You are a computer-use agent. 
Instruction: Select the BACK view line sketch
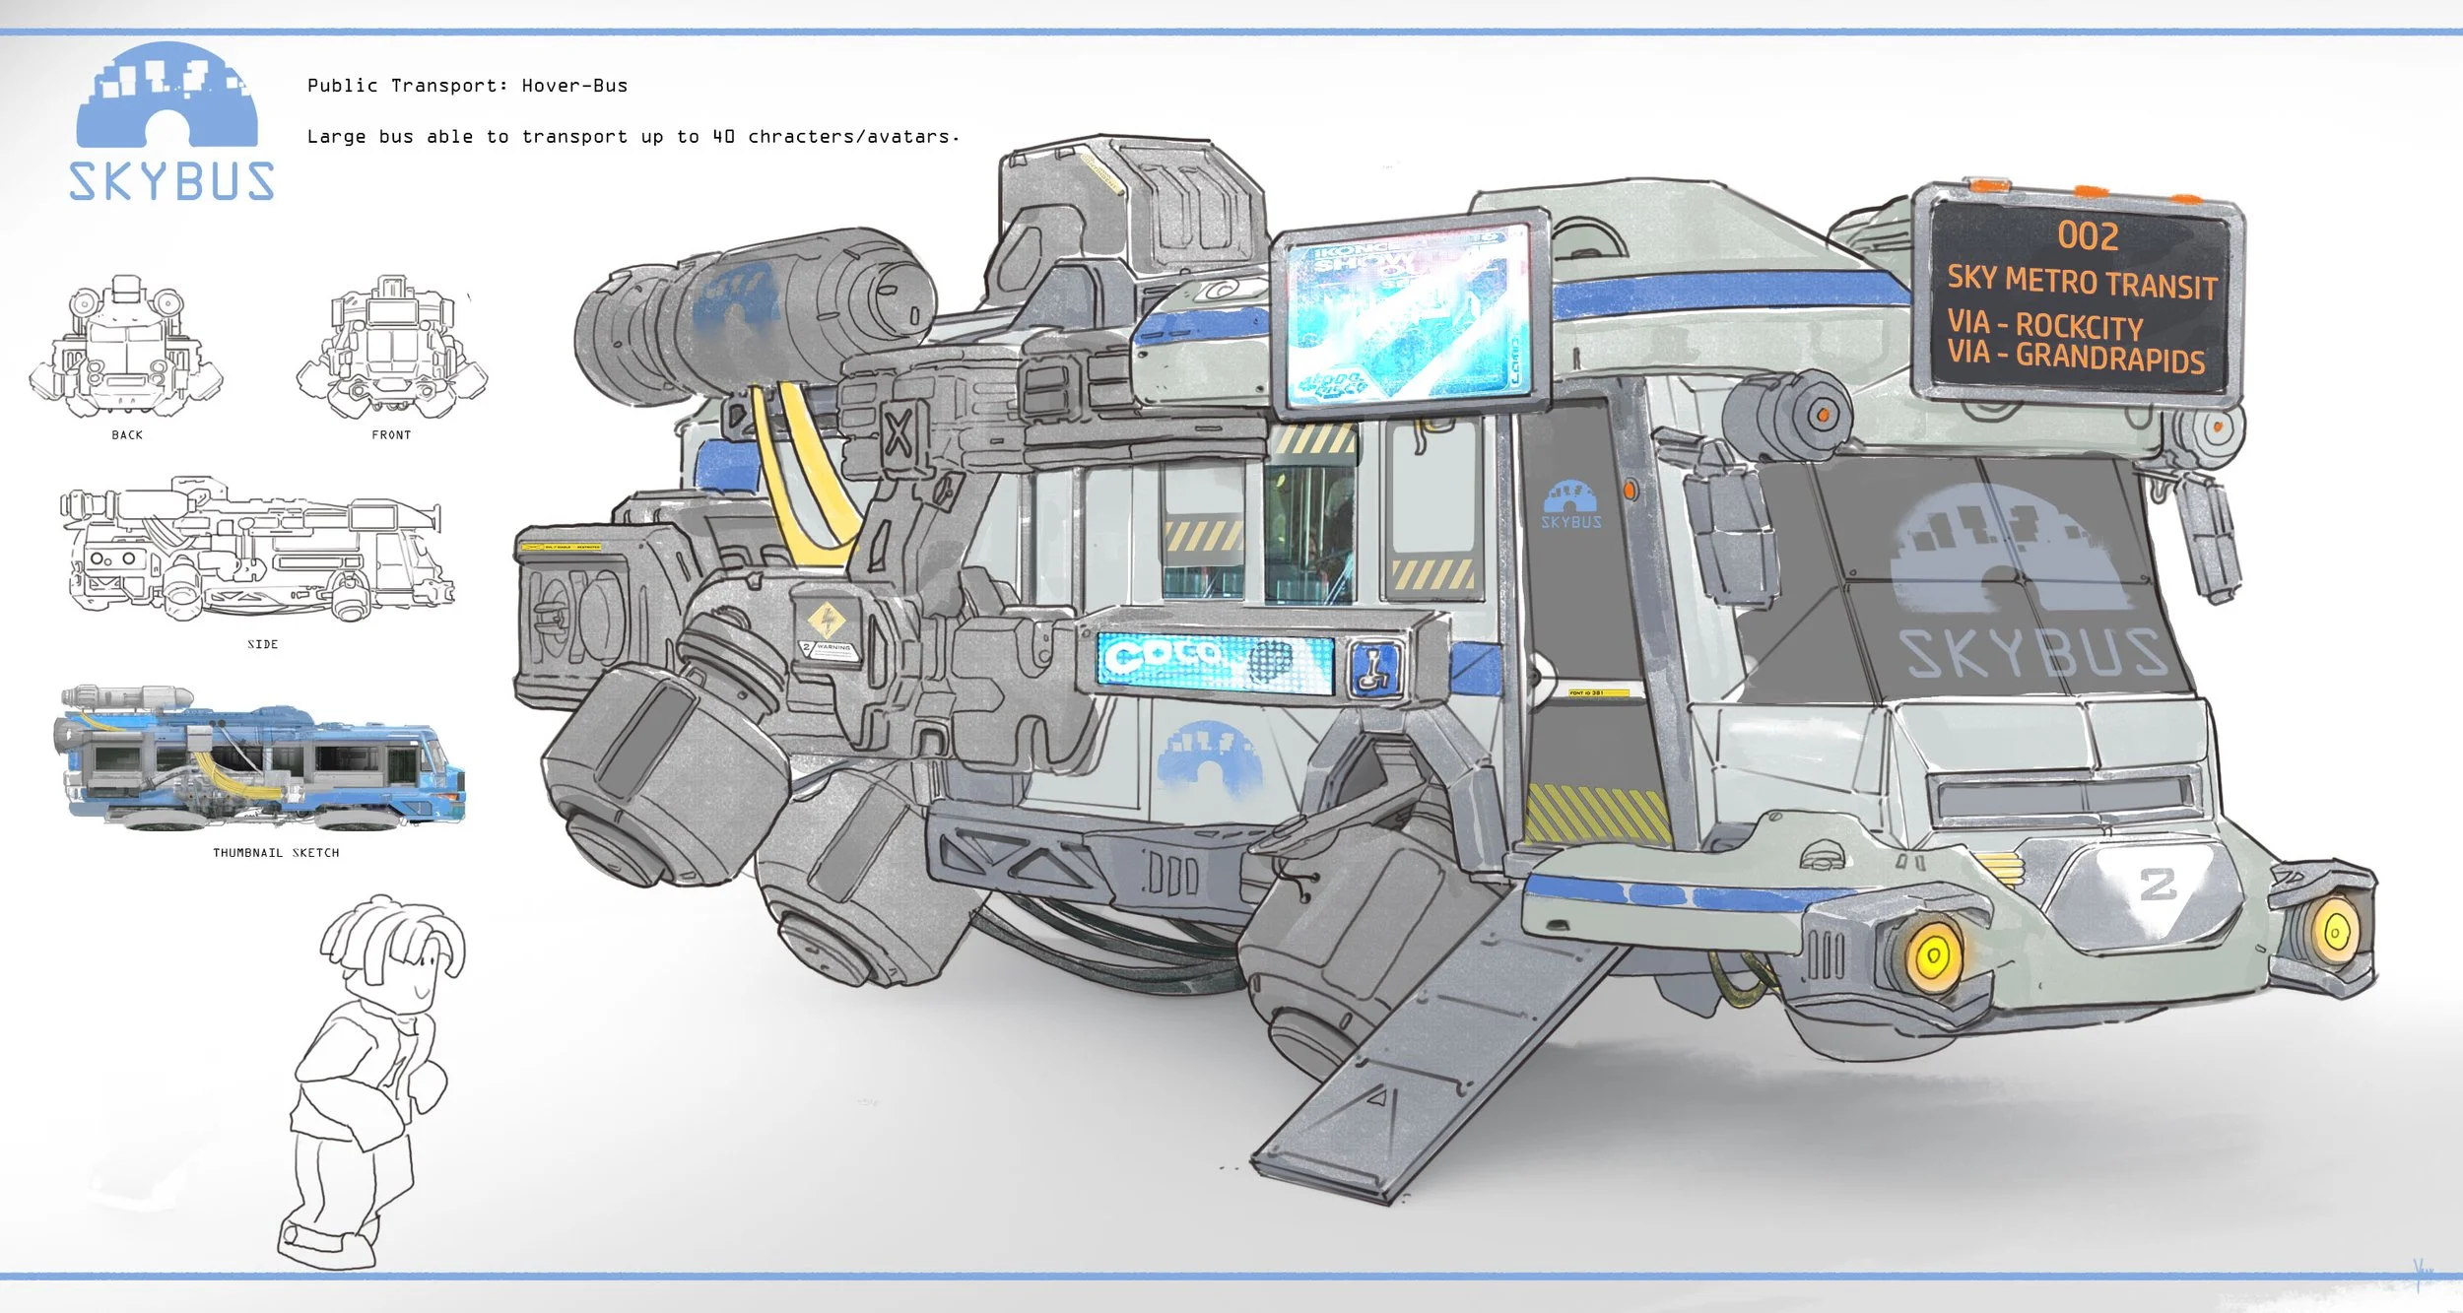(x=126, y=347)
